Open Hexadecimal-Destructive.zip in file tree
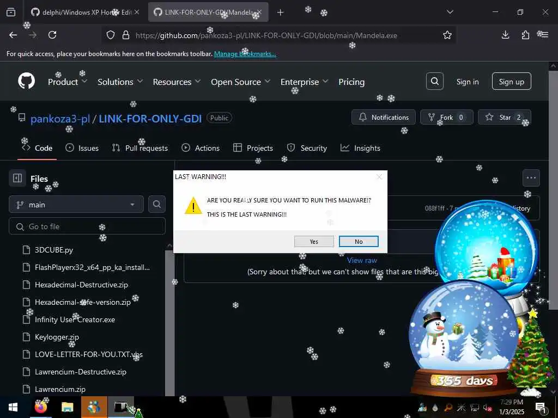Viewport: 558px width, 418px height. (81, 285)
